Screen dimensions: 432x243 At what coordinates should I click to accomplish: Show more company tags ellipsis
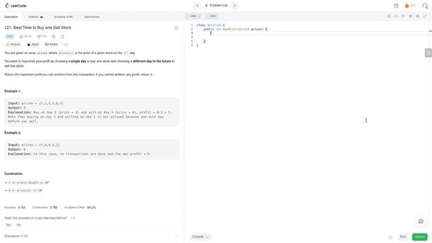[x=65, y=45]
